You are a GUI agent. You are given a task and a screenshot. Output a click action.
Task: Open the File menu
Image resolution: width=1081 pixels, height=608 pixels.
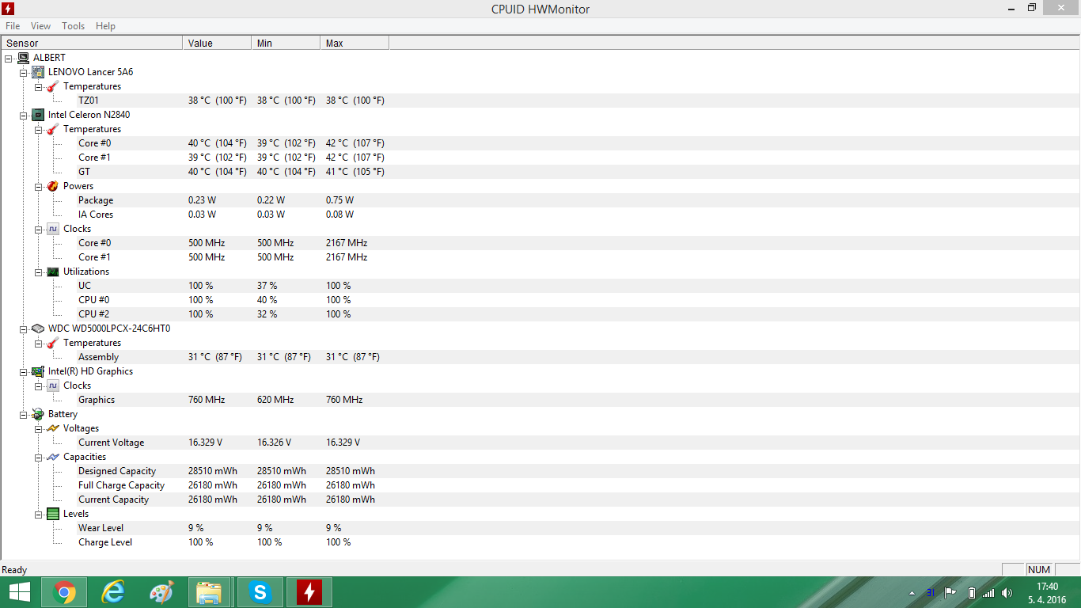pyautogui.click(x=13, y=26)
